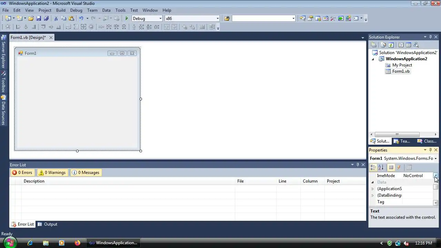Screen dimensions: 441x248
Task: Show Properties list via the Properties button
Action: point(391,167)
